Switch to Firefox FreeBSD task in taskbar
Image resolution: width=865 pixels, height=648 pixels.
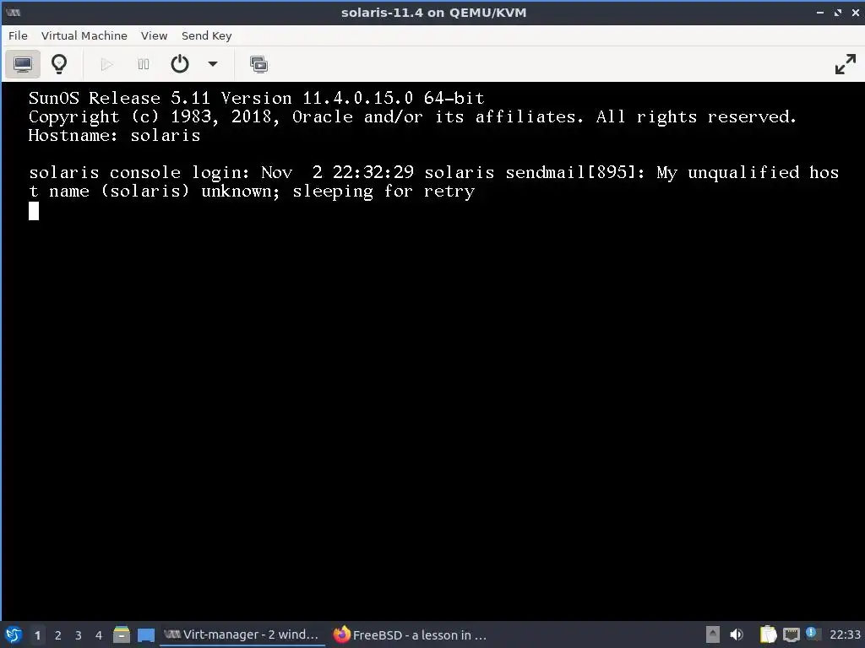[411, 634]
